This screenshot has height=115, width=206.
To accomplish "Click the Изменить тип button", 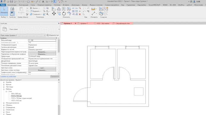I will pos(53,35).
